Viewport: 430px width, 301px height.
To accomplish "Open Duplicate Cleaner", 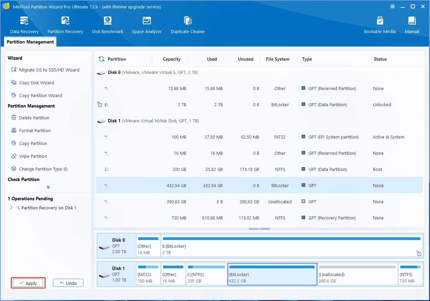I will pos(188,25).
